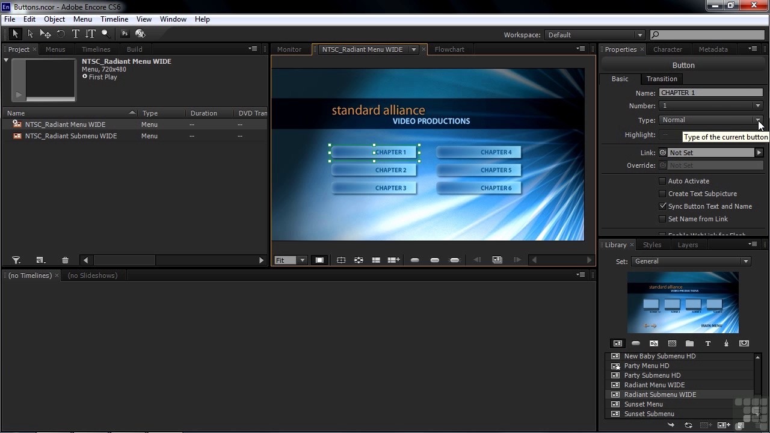Show guides icon in menu viewer
Viewport: 770px width, 433px height.
376,260
